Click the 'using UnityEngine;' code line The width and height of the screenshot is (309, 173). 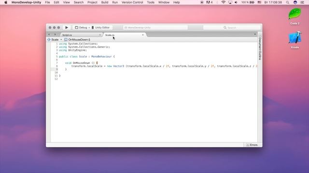[x=73, y=50]
